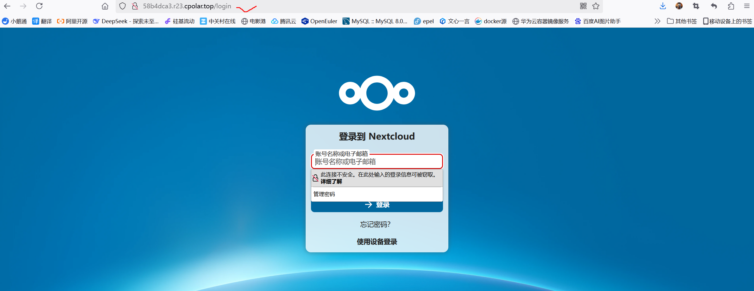Open the 阿里开源 bookmark

(72, 21)
